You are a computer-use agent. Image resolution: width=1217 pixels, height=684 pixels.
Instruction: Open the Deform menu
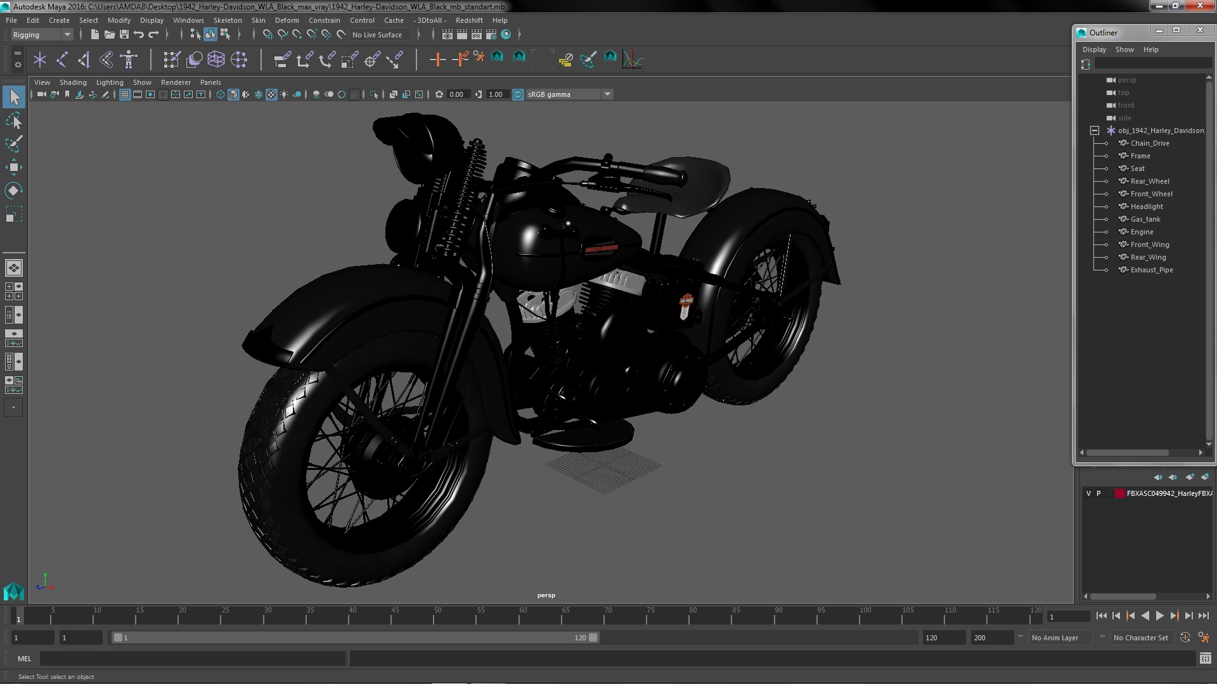coord(287,20)
